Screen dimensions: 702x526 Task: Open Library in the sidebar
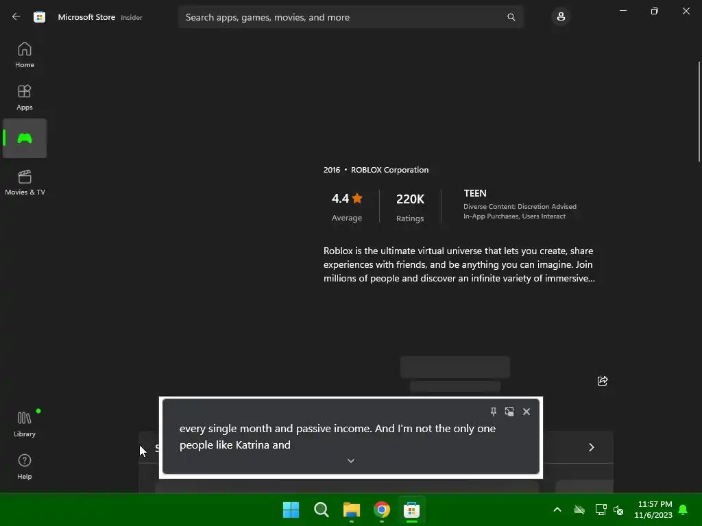[25, 424]
